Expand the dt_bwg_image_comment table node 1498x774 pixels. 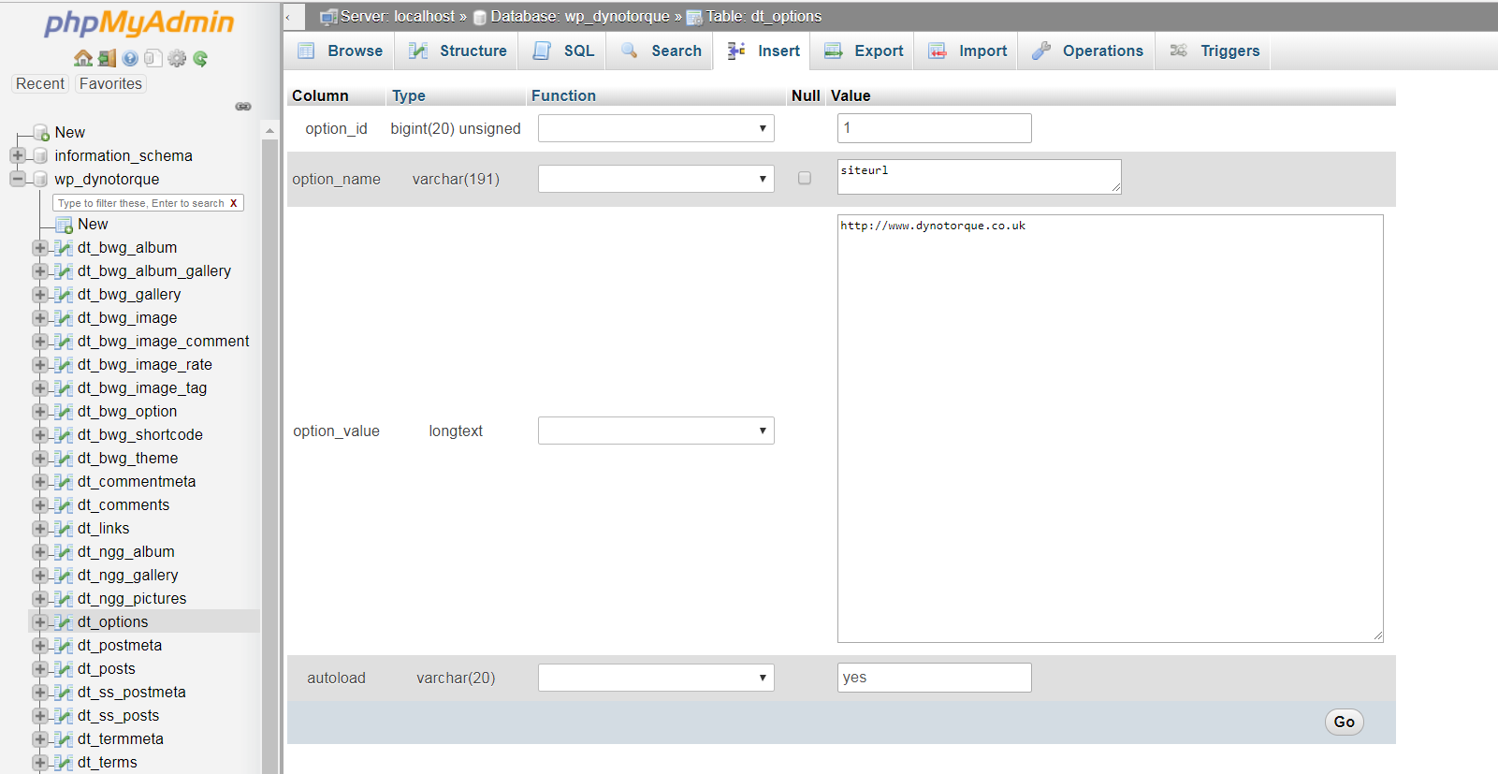coord(39,342)
